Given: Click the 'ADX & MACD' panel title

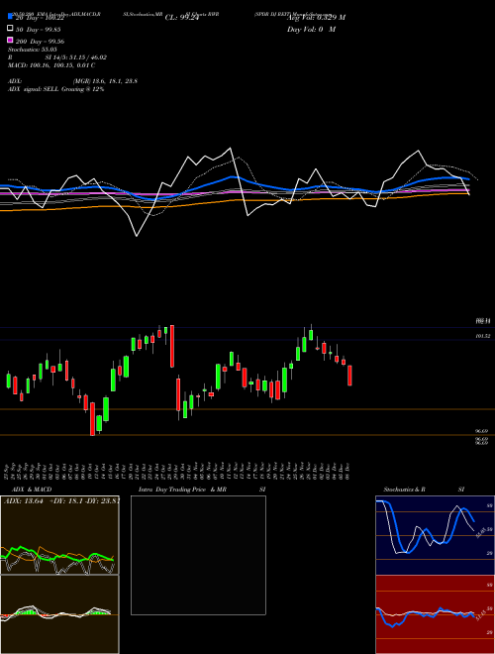Looking at the screenshot, I should [32, 490].
